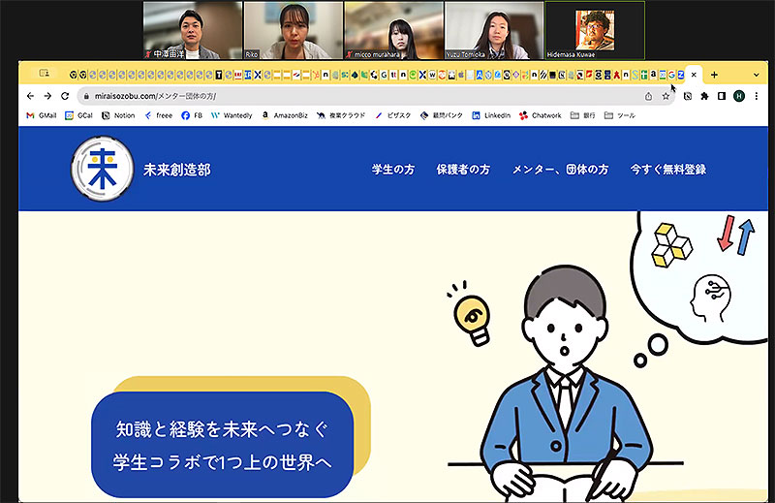Select 保護者の方 in the site navigation

[463, 170]
